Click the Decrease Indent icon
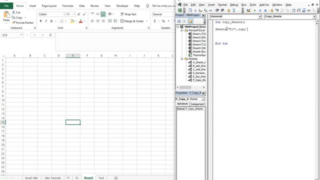 coord(110,21)
